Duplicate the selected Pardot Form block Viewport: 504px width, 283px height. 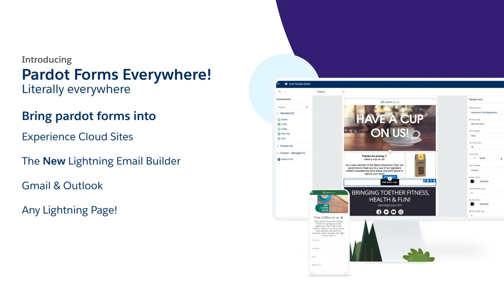[428, 181]
